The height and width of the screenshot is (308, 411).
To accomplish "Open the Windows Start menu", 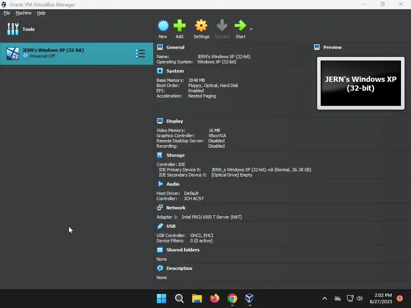I will tap(161, 298).
